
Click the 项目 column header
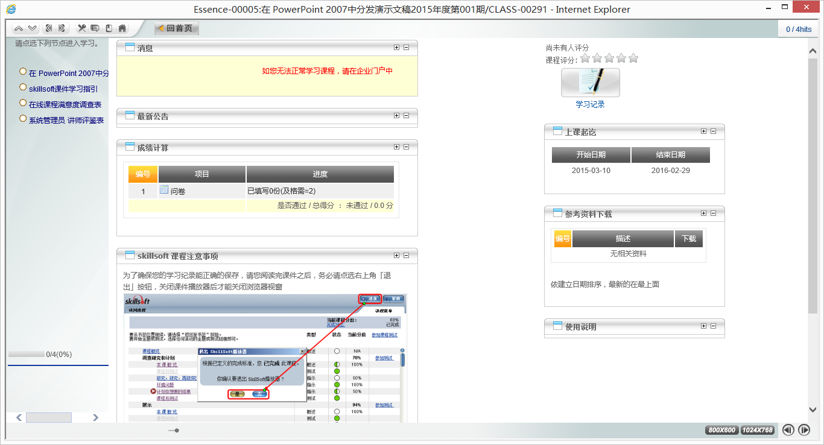(x=202, y=174)
